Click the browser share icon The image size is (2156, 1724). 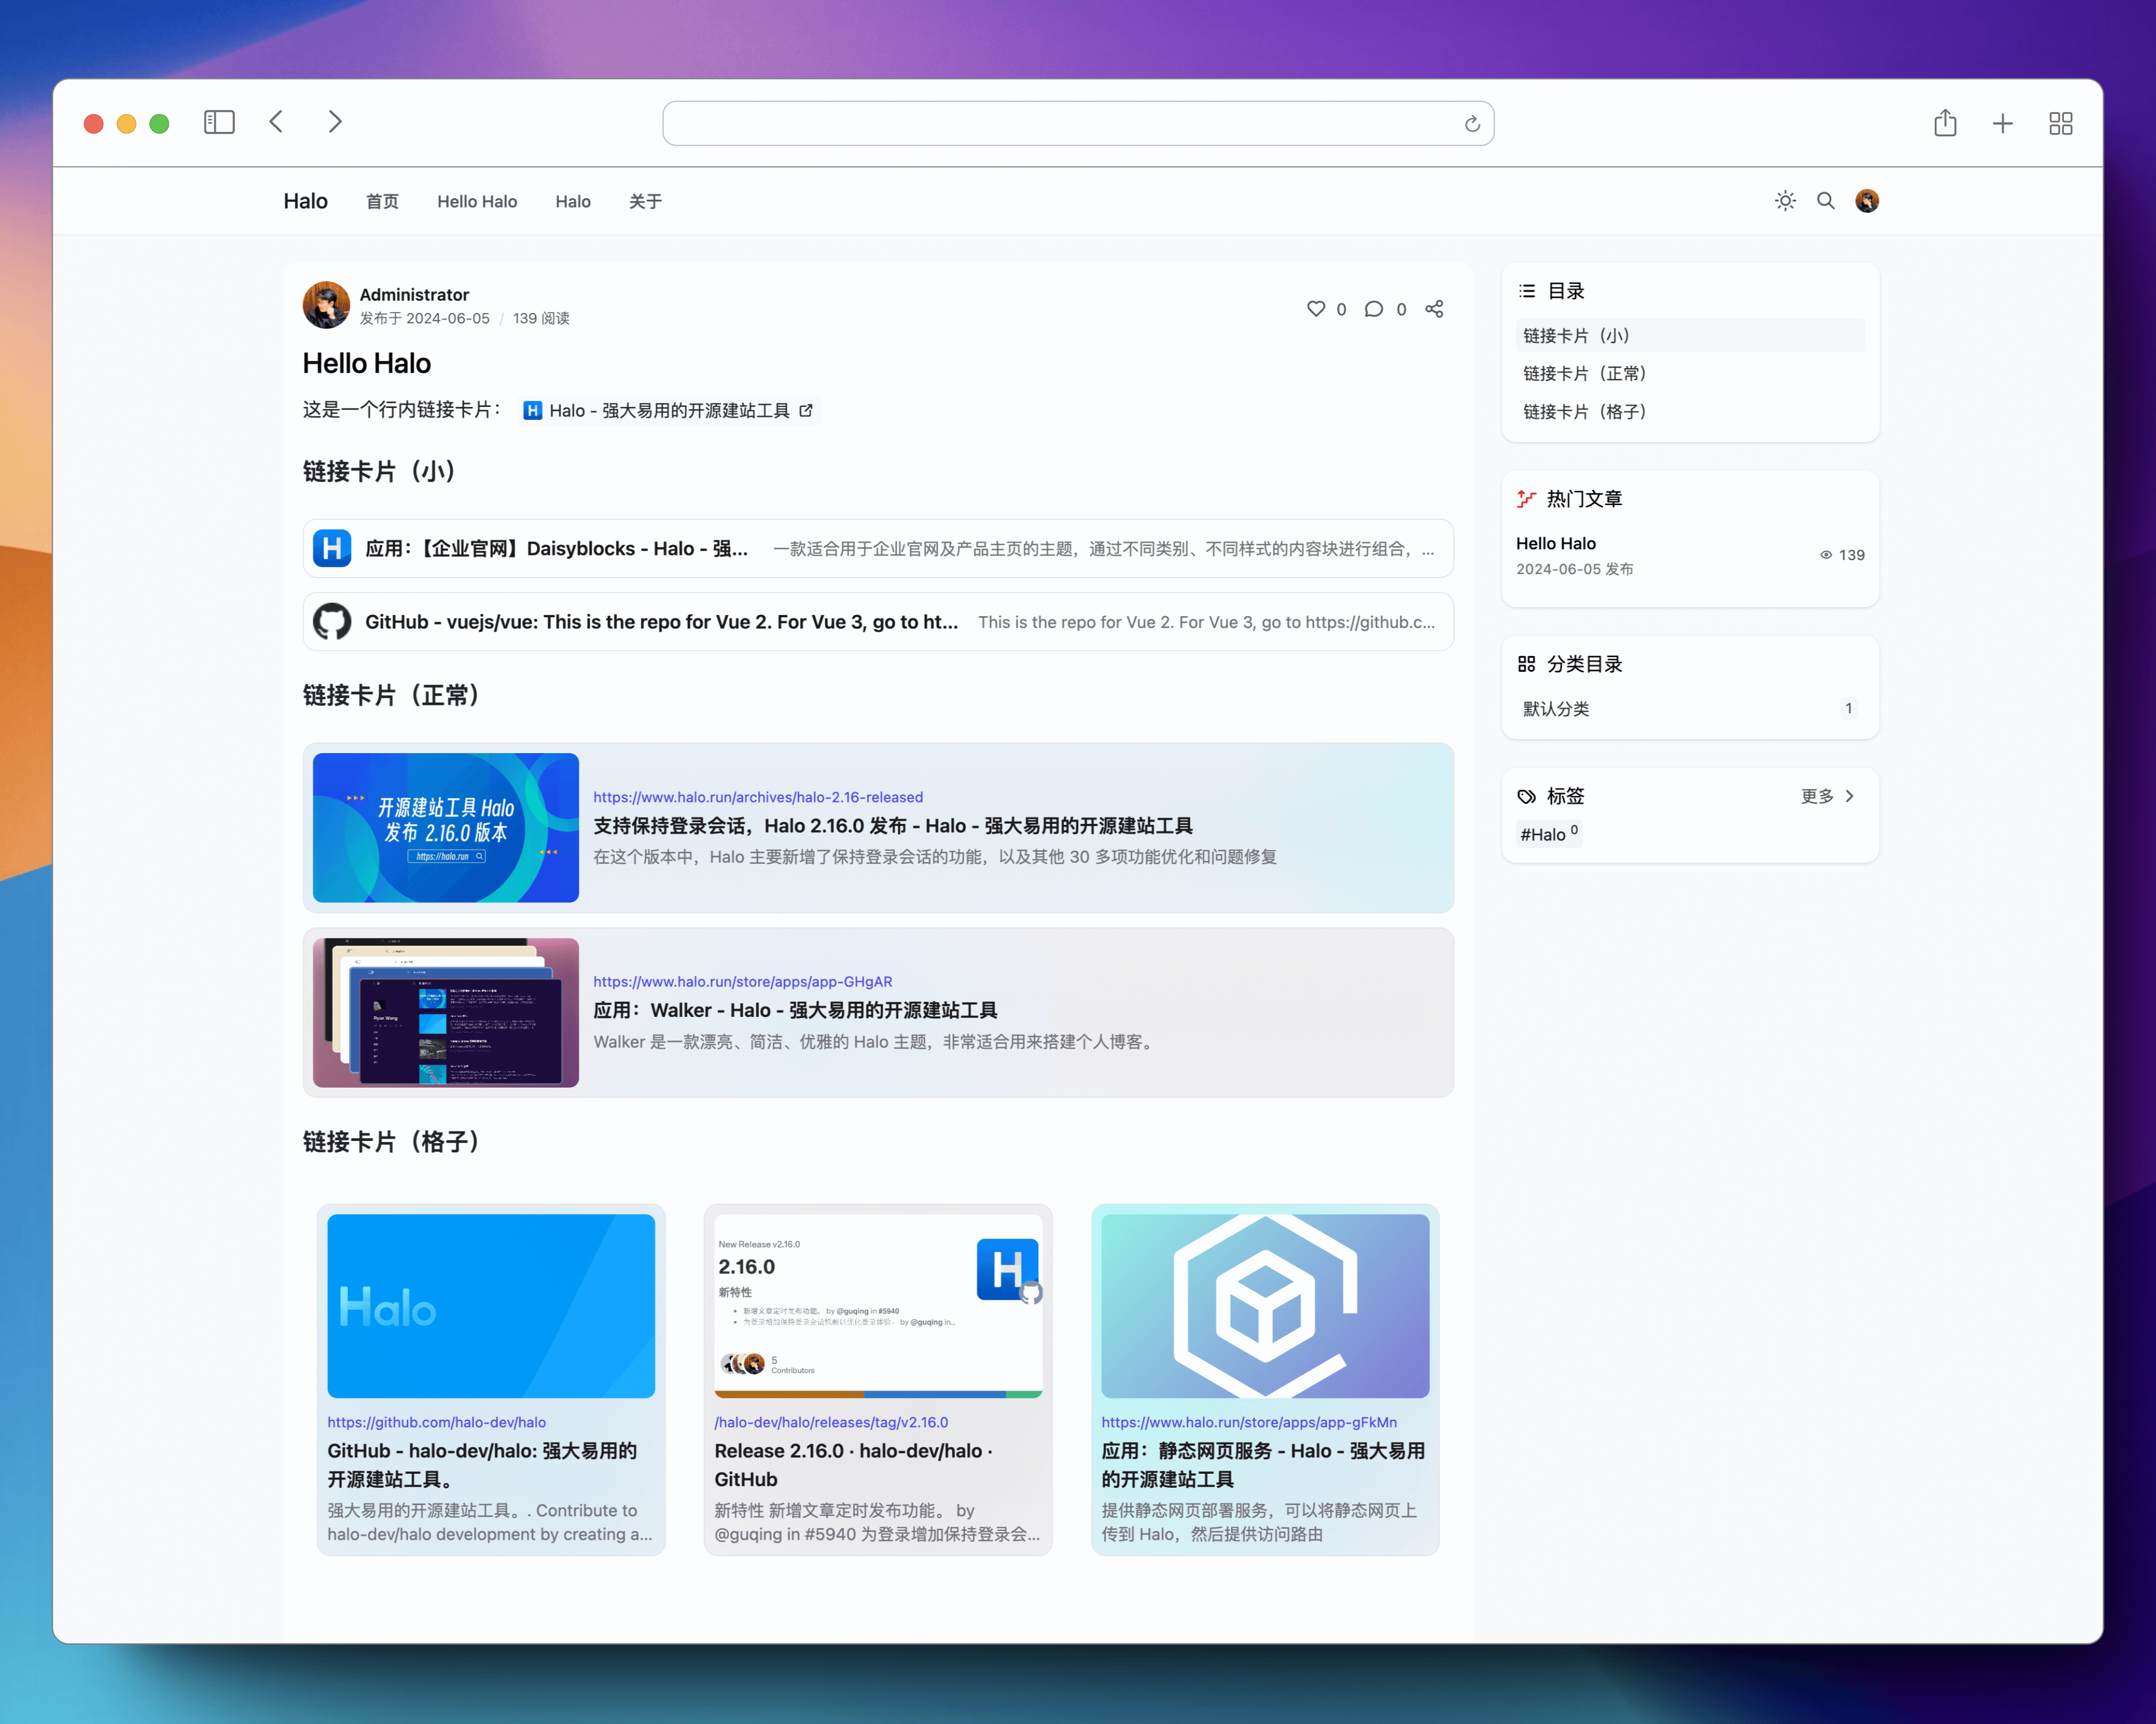pyautogui.click(x=1944, y=123)
